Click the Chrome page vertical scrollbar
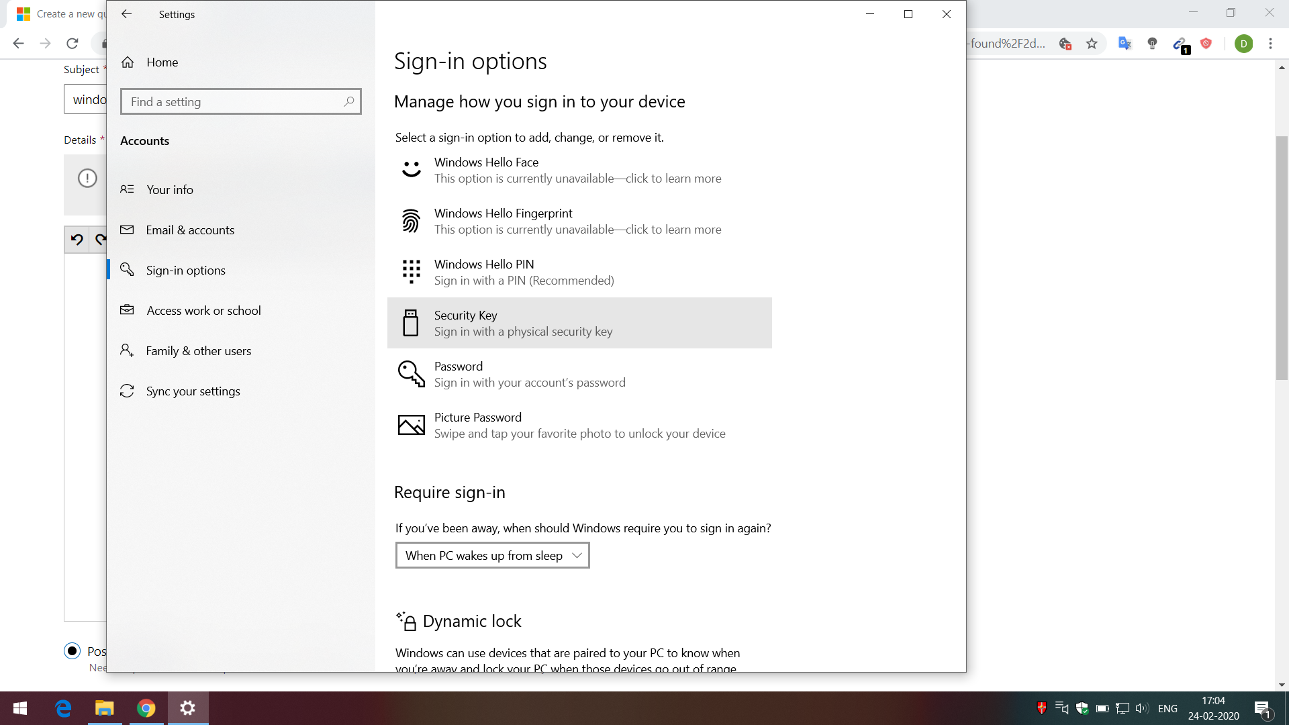This screenshot has height=725, width=1289. pos(1282,258)
